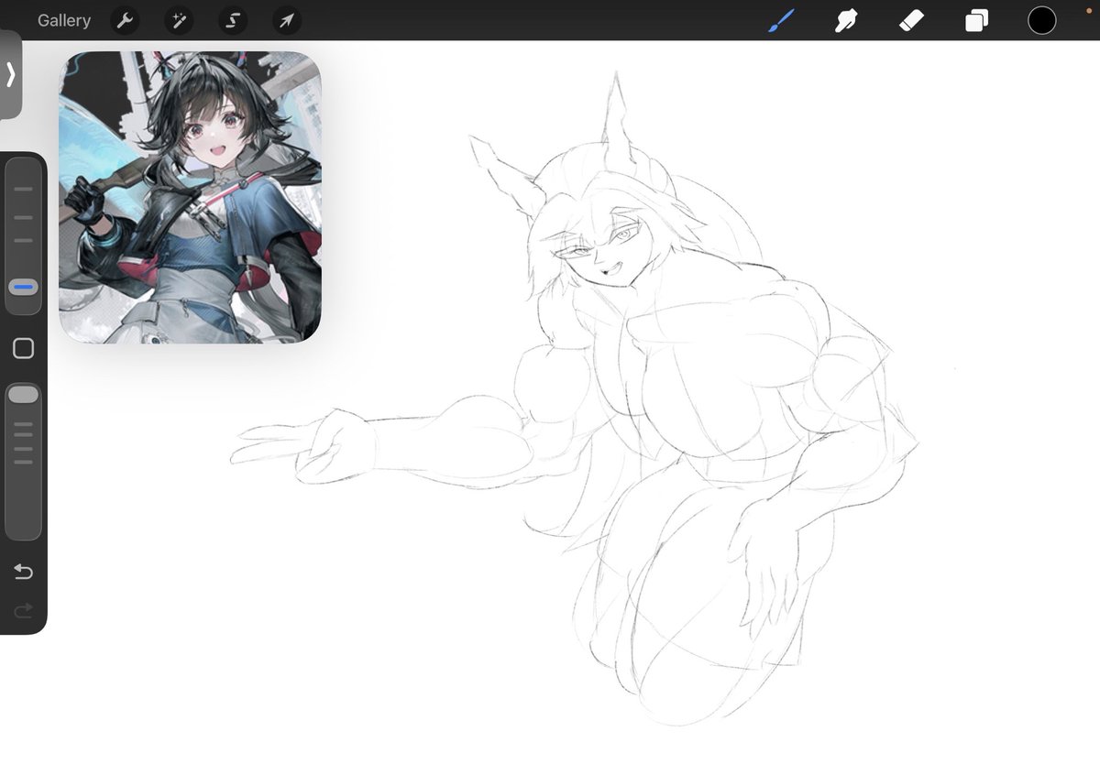Viewport: 1100px width, 764px height.
Task: Undo the last stroke
Action: (23, 573)
